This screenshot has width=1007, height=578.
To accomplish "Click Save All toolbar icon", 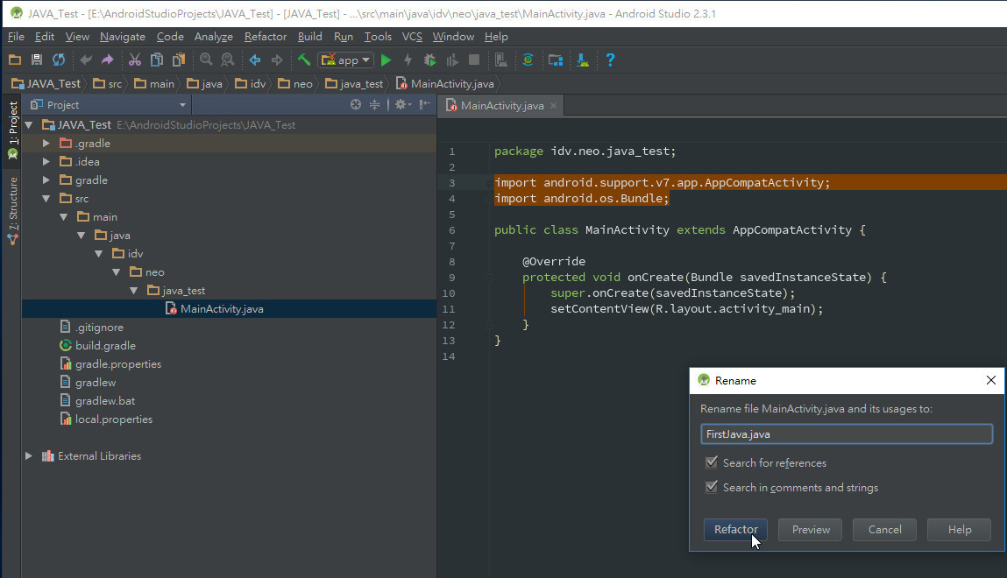I will (x=37, y=60).
